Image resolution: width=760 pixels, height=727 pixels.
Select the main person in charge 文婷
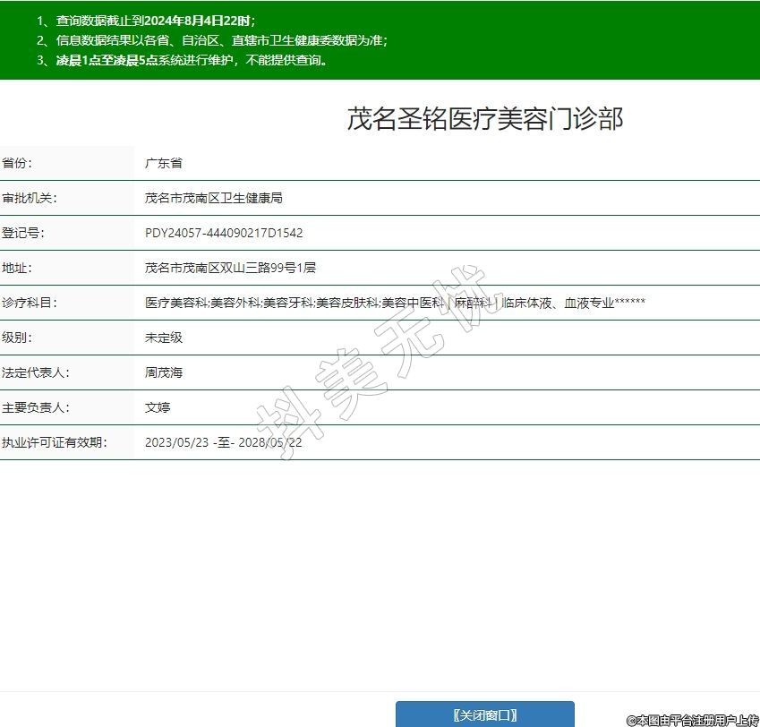point(158,407)
